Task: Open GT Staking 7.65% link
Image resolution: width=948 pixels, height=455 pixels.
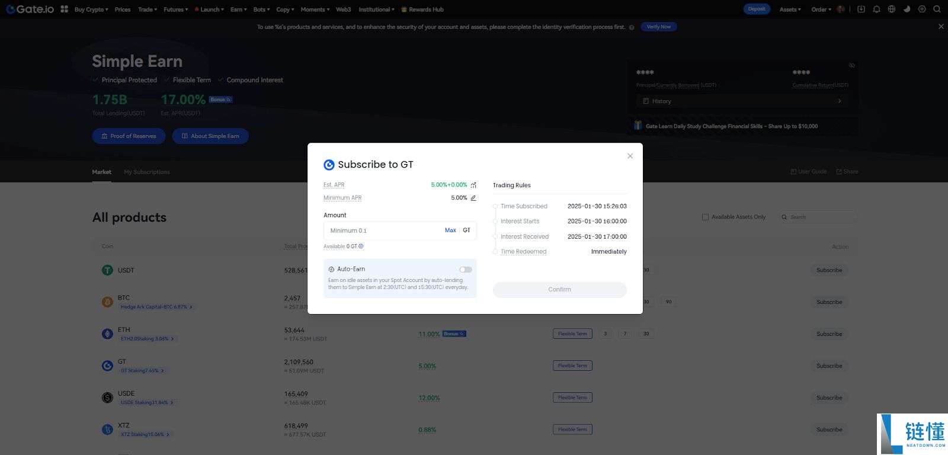Action: pos(142,371)
